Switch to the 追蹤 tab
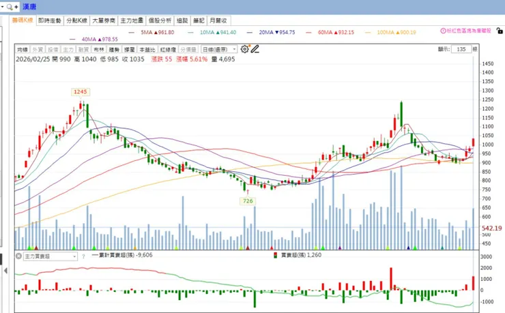Image resolution: width=505 pixels, height=313 pixels. click(x=182, y=20)
